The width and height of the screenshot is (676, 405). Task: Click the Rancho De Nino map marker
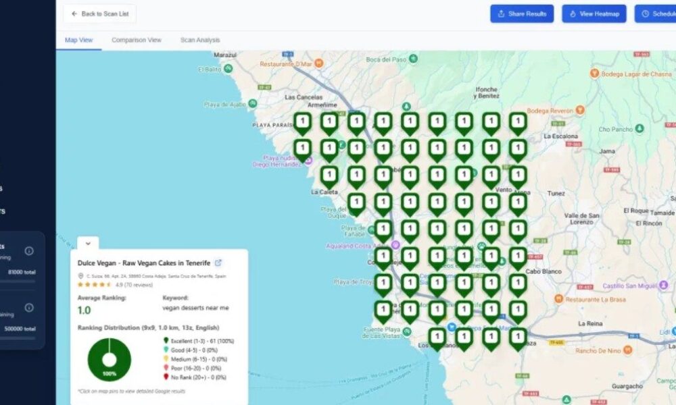[x=628, y=350]
